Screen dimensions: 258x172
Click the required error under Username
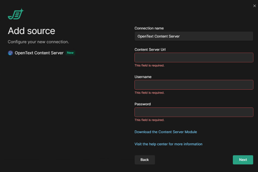coord(149,93)
